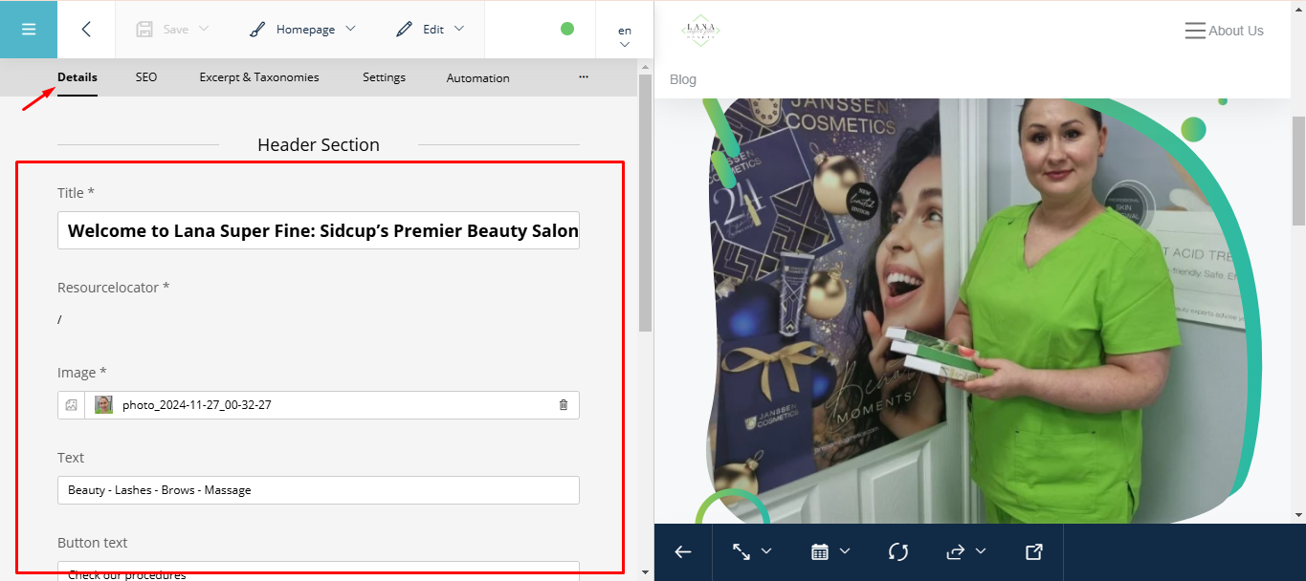Switch to the SEO tab

click(x=146, y=77)
